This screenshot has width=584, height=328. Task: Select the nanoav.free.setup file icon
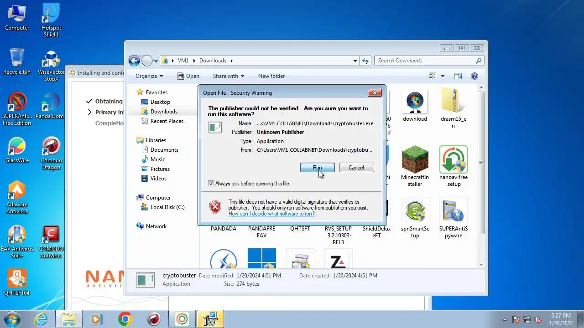click(x=453, y=166)
